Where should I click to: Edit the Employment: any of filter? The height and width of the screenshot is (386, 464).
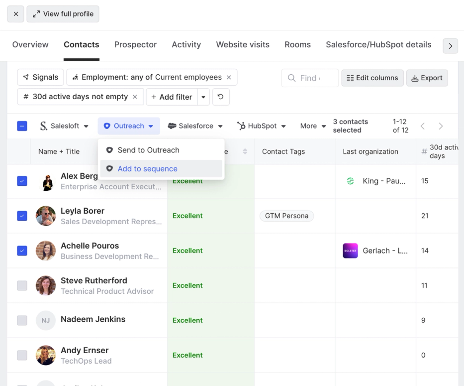coord(148,77)
